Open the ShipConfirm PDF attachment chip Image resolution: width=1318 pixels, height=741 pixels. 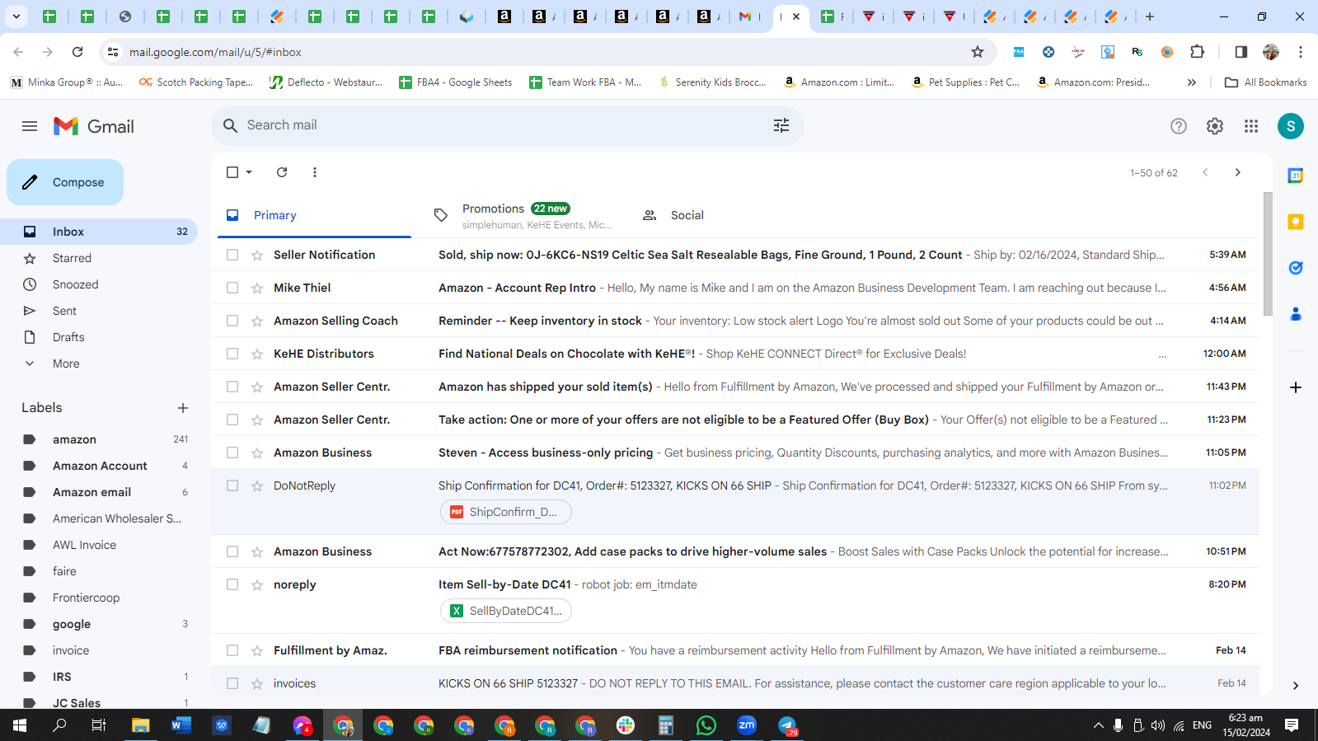coord(505,512)
